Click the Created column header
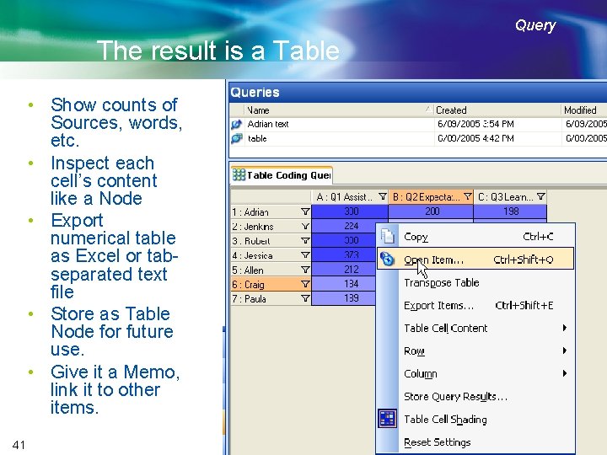Image resolution: width=607 pixels, height=455 pixels. (x=497, y=110)
